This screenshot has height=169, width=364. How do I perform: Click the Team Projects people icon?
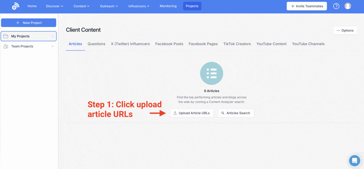click(6, 46)
